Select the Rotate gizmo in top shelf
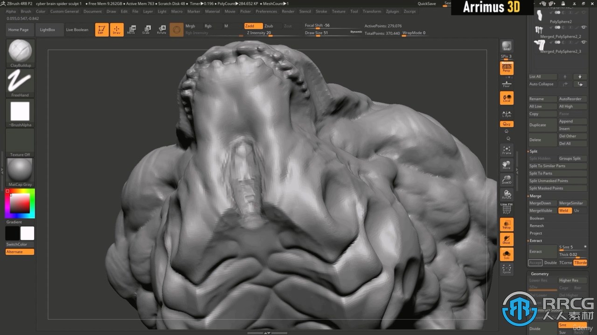597x335 pixels. (161, 30)
